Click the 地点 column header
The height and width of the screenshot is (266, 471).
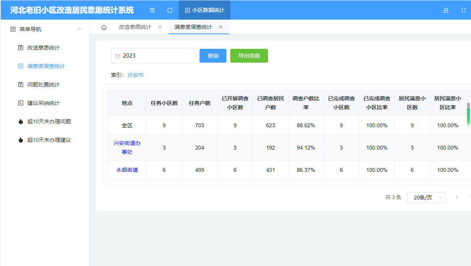[x=127, y=103]
